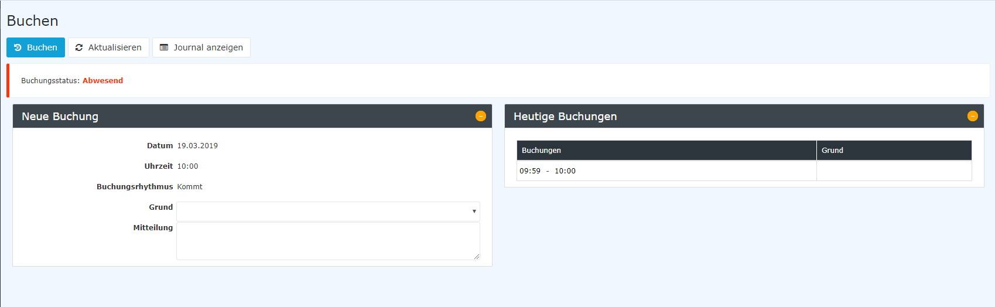Collapse the Heutige Buchungen panel
995x307 pixels.
(973, 116)
